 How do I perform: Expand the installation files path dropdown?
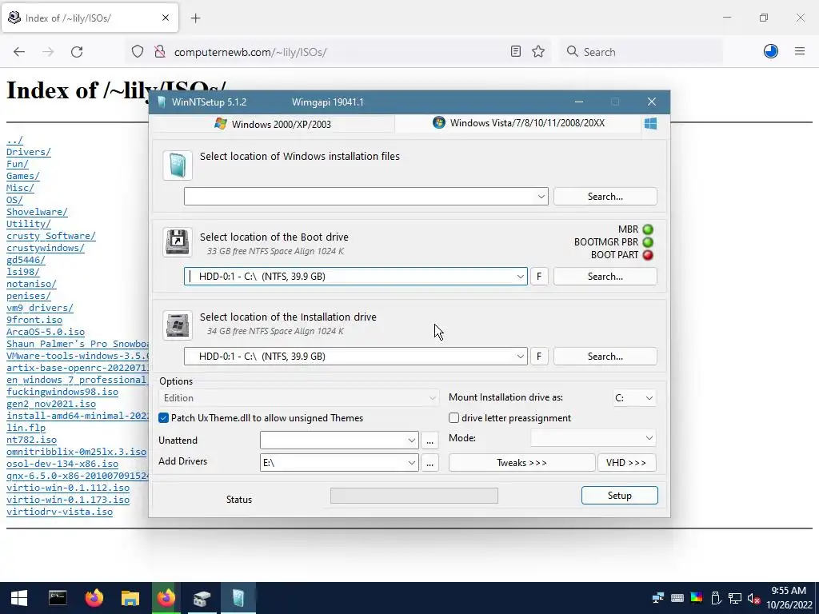(x=541, y=197)
